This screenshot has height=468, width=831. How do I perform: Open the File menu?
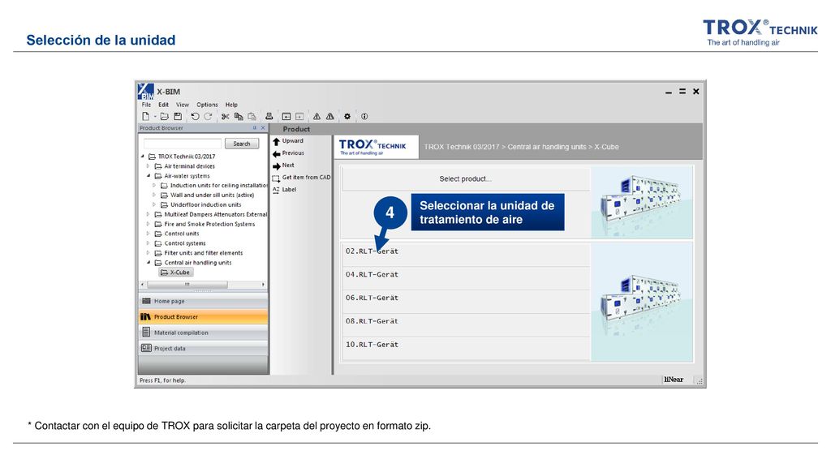146,105
